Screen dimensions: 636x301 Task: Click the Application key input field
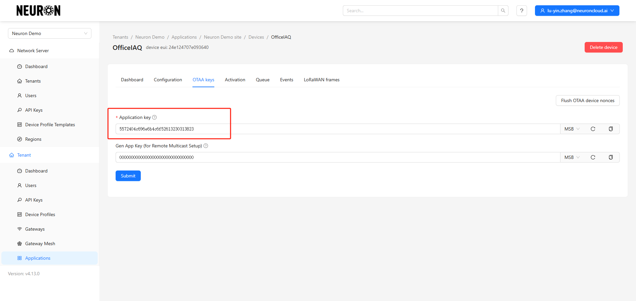click(x=338, y=129)
